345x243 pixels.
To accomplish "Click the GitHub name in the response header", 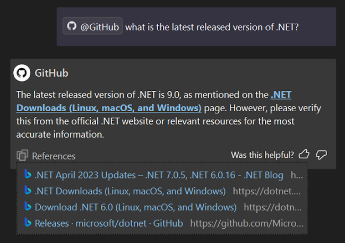I will point(51,73).
